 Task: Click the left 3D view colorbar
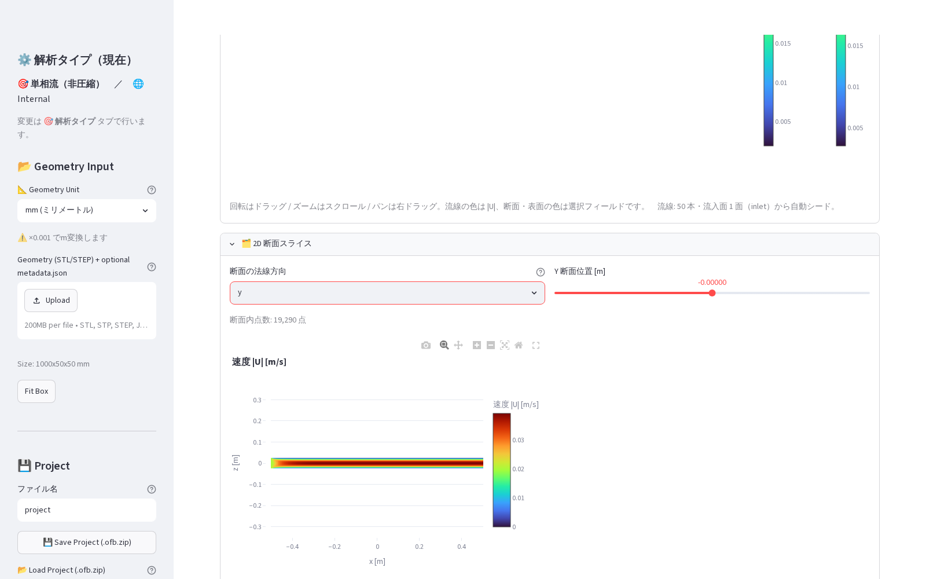pos(769,90)
